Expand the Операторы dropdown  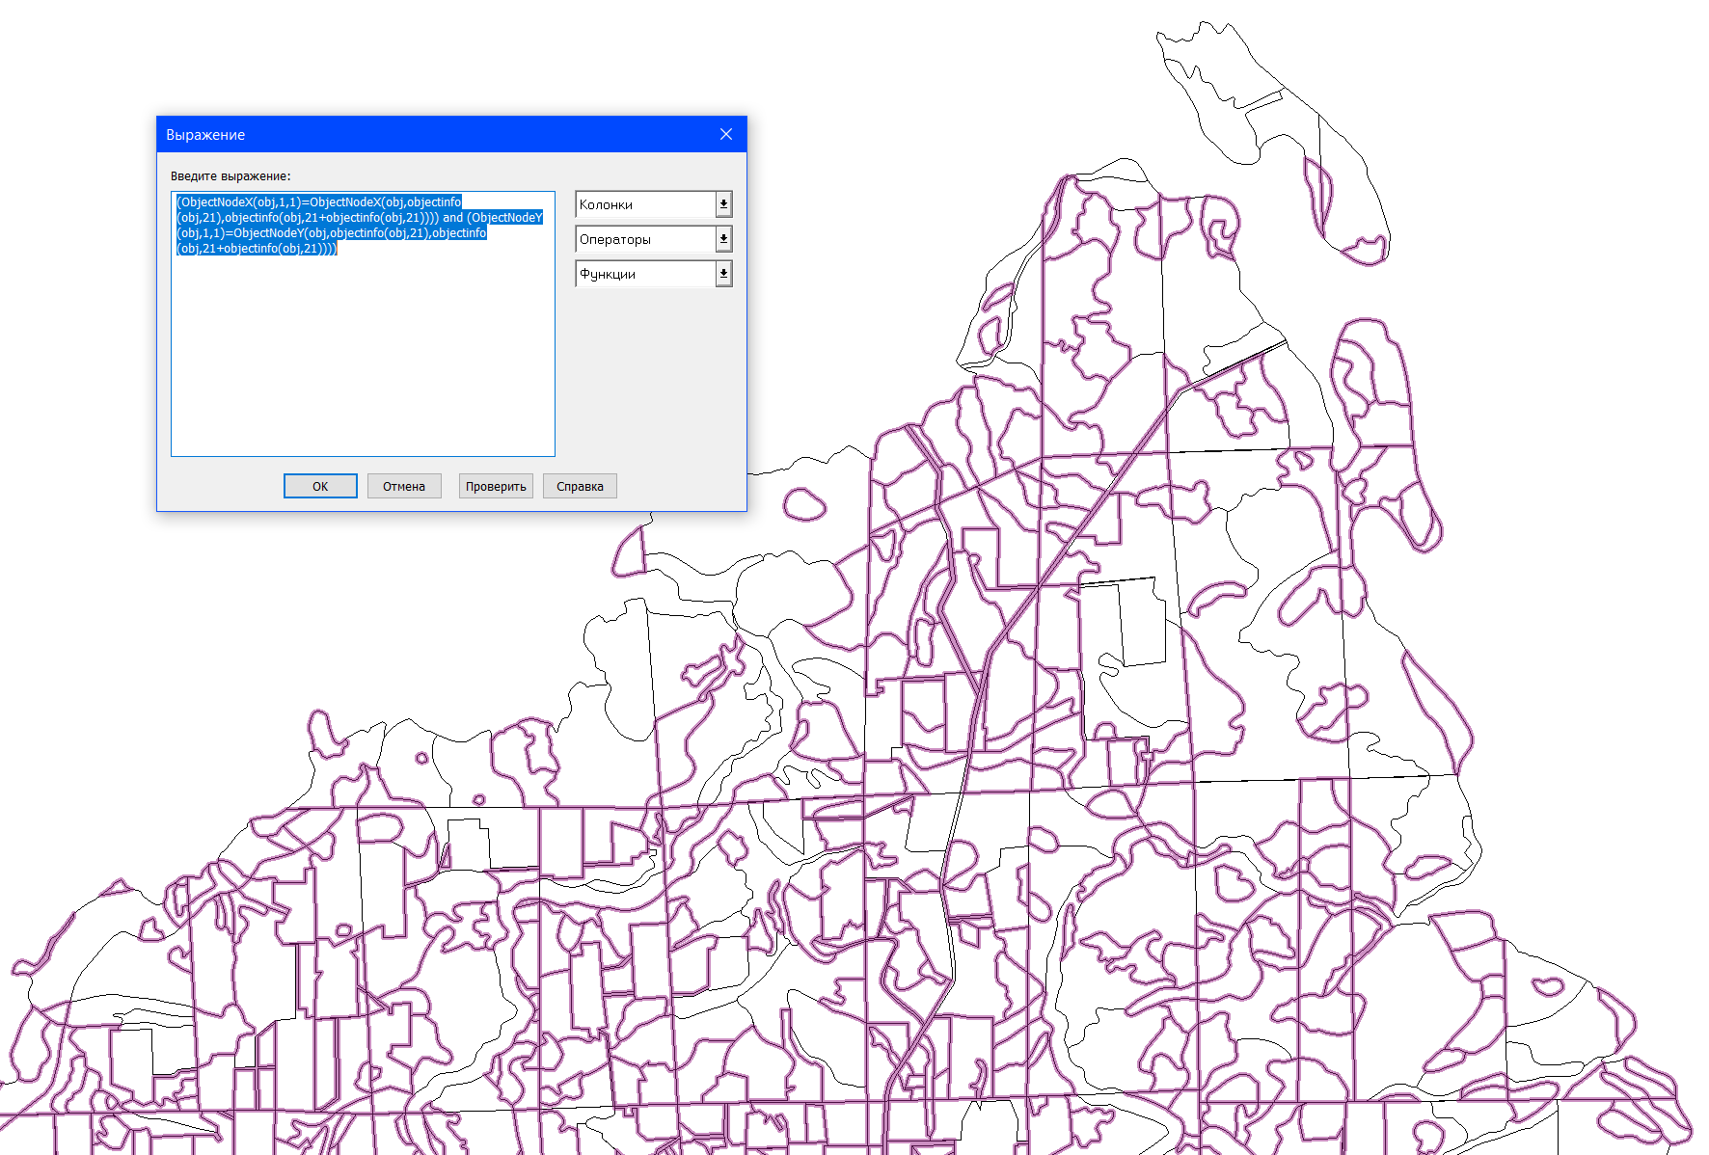[654, 239]
